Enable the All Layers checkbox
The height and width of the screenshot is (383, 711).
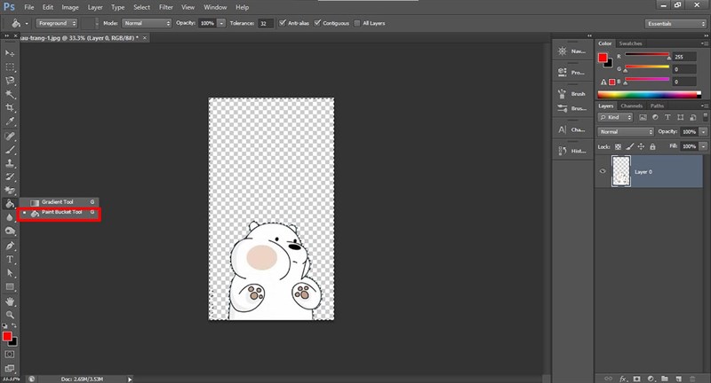[357, 23]
